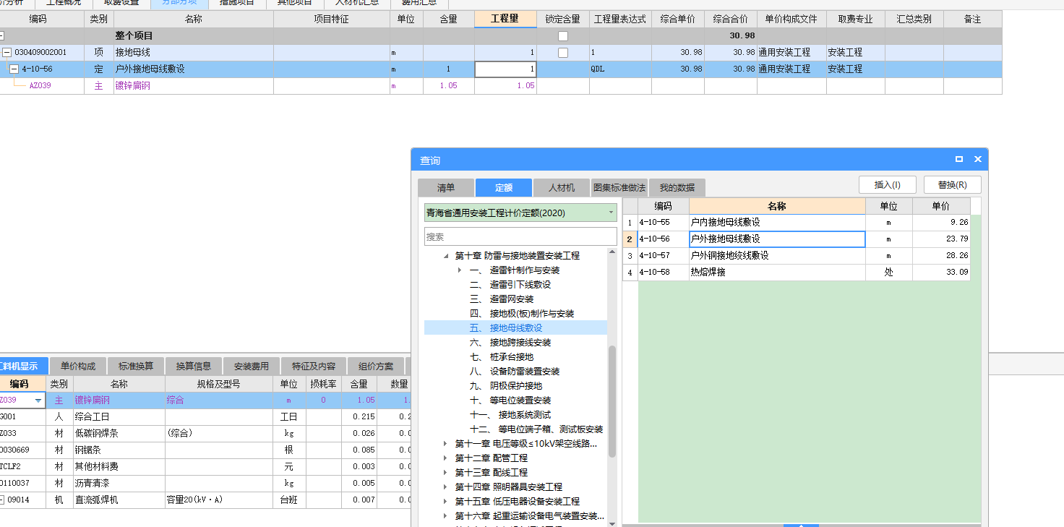Switch to the 安装费用 bottom tab

point(252,366)
